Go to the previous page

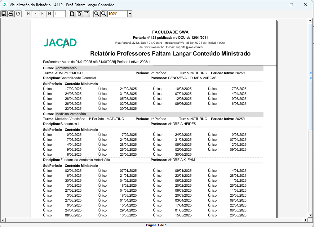point(35,14)
